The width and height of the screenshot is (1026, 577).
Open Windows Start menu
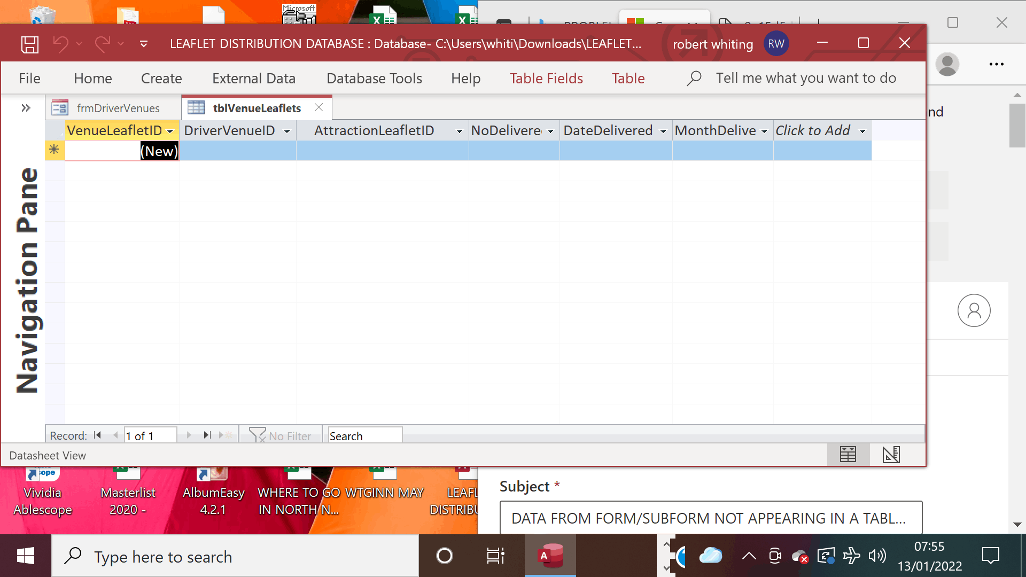26,556
